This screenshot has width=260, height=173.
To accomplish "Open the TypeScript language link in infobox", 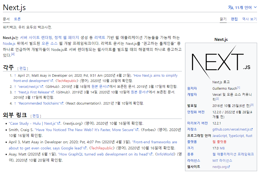I will tap(236, 136).
